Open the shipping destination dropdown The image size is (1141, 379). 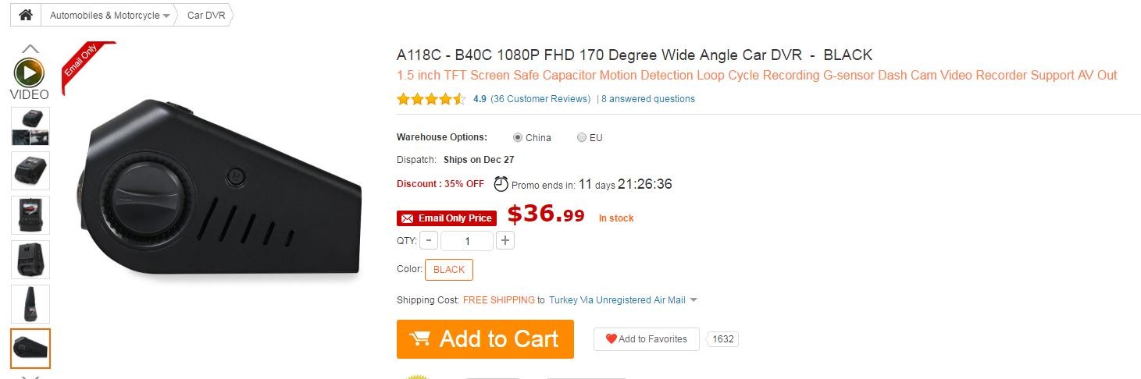point(694,300)
